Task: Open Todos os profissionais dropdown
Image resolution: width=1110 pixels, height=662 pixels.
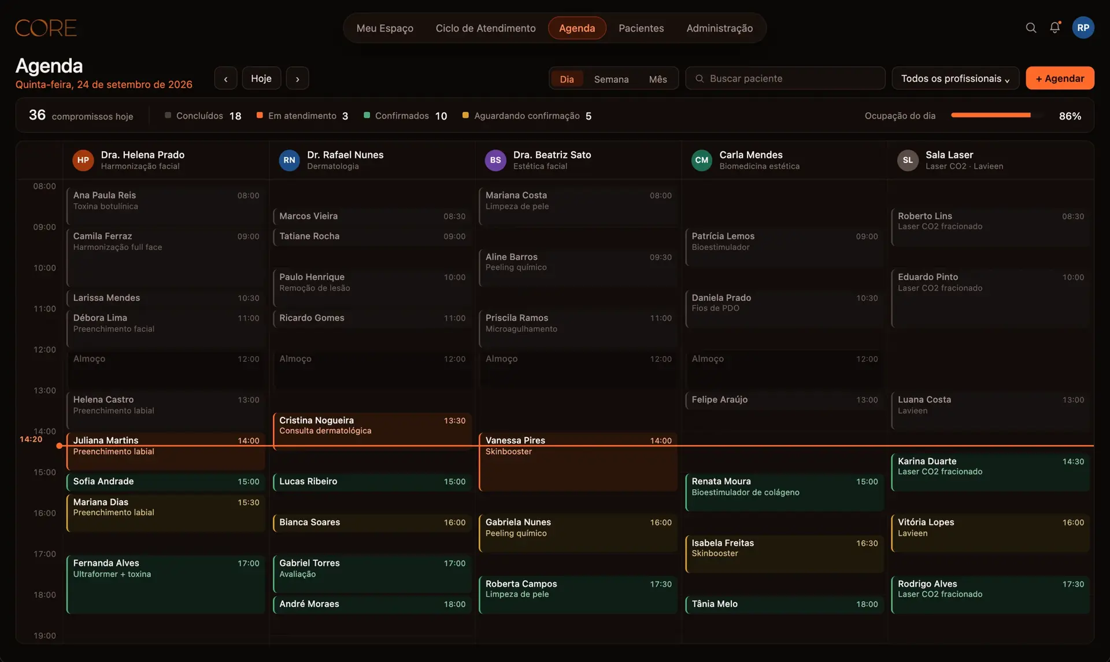Action: click(x=955, y=79)
